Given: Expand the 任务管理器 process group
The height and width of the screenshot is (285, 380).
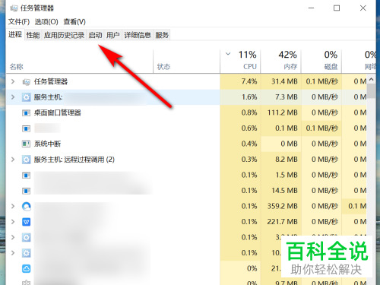Looking at the screenshot, I should [x=13, y=81].
